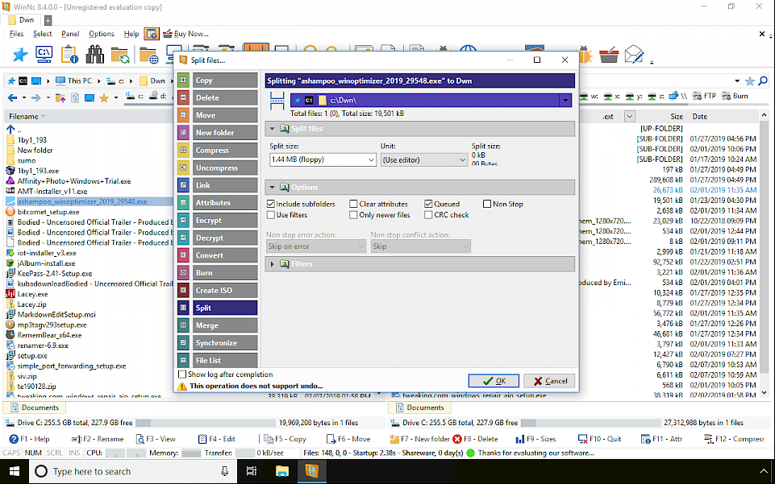Click the FTP connection icon

tap(704, 96)
